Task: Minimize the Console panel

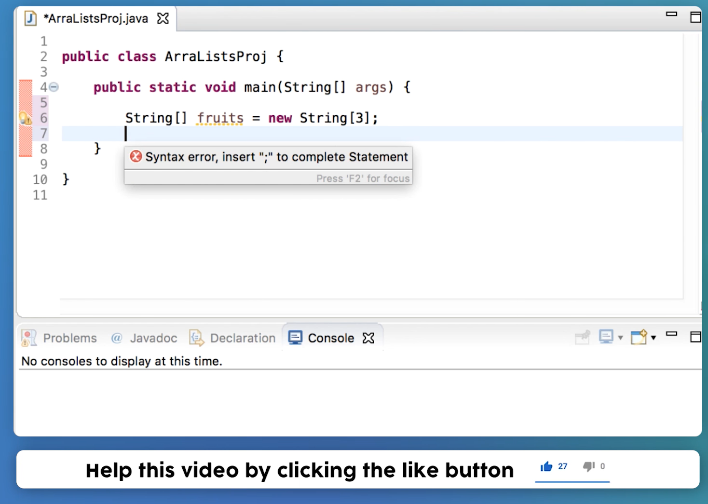Action: (x=671, y=334)
